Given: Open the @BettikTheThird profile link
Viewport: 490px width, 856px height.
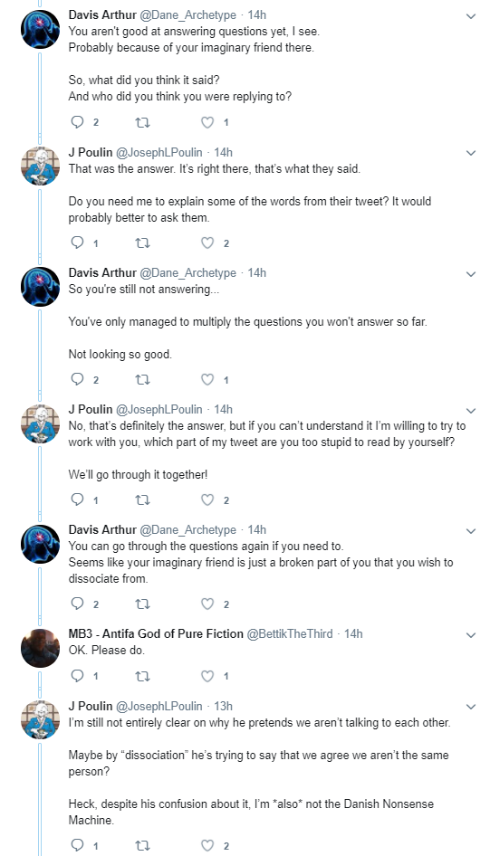Looking at the screenshot, I should click(x=290, y=633).
